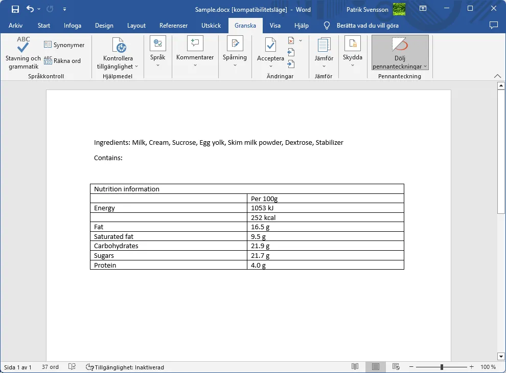The height and width of the screenshot is (373, 506).
Task: Click the Kontrollera tillgänglighet icon
Action: [x=119, y=45]
